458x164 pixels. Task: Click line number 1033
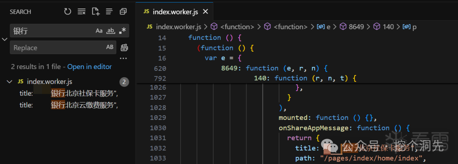[x=158, y=158]
